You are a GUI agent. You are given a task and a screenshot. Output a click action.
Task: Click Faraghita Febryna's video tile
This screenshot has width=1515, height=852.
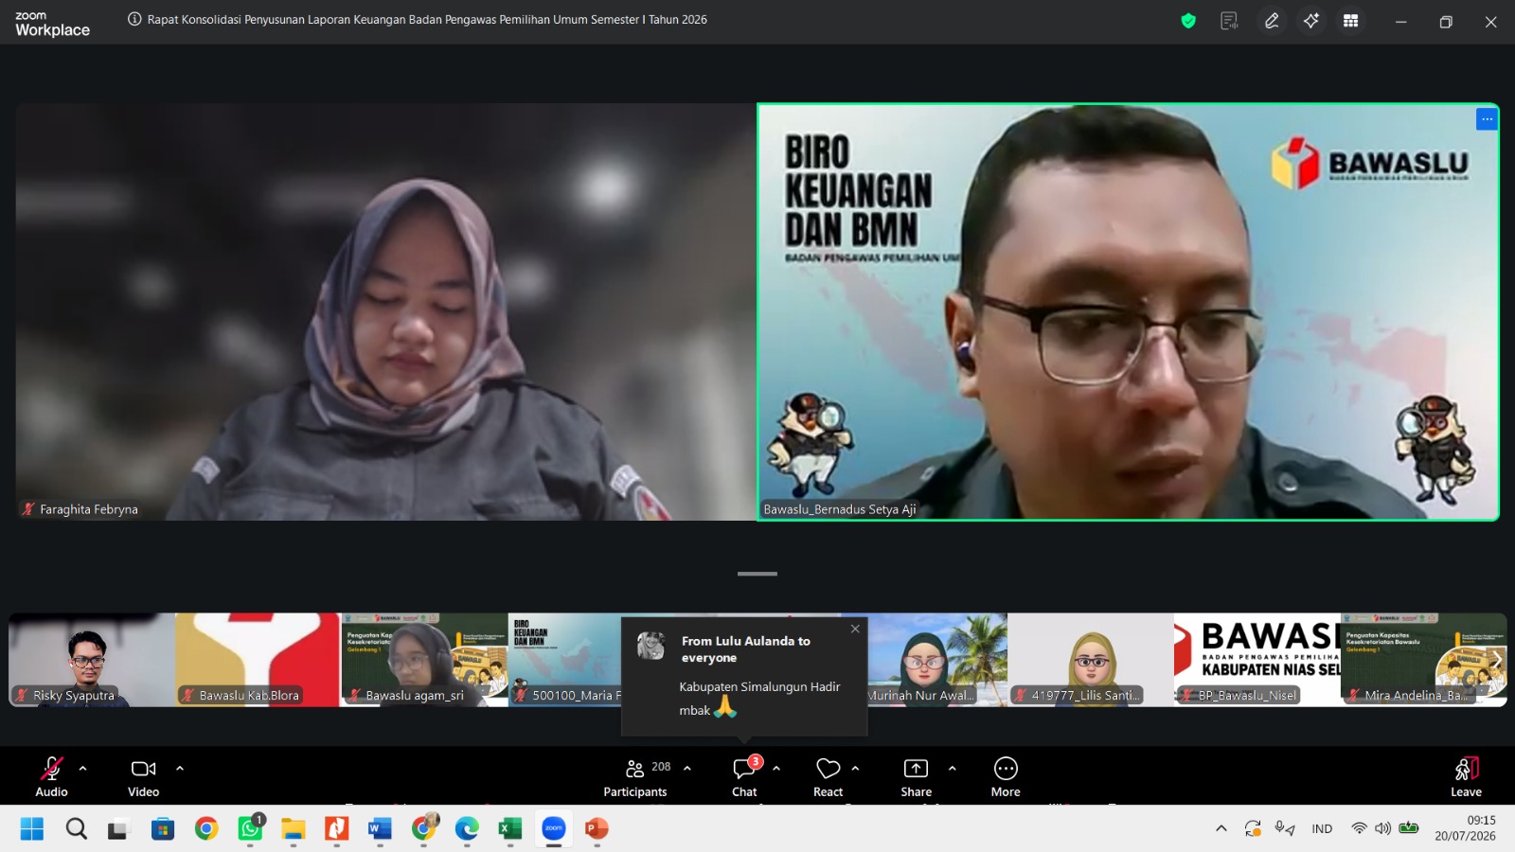tap(385, 311)
